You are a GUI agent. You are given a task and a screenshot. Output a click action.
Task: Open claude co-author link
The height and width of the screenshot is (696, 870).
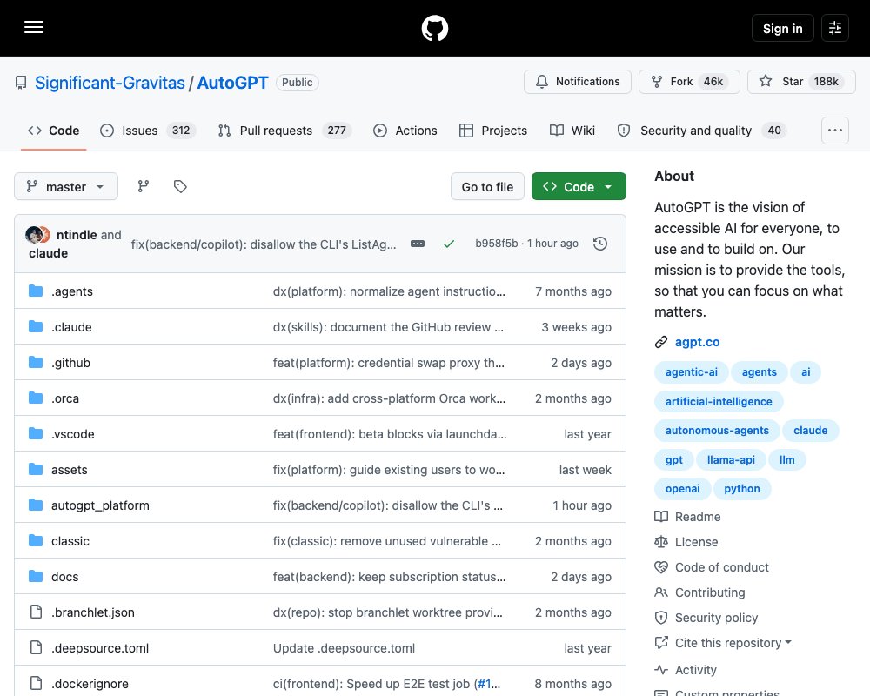[x=48, y=253]
